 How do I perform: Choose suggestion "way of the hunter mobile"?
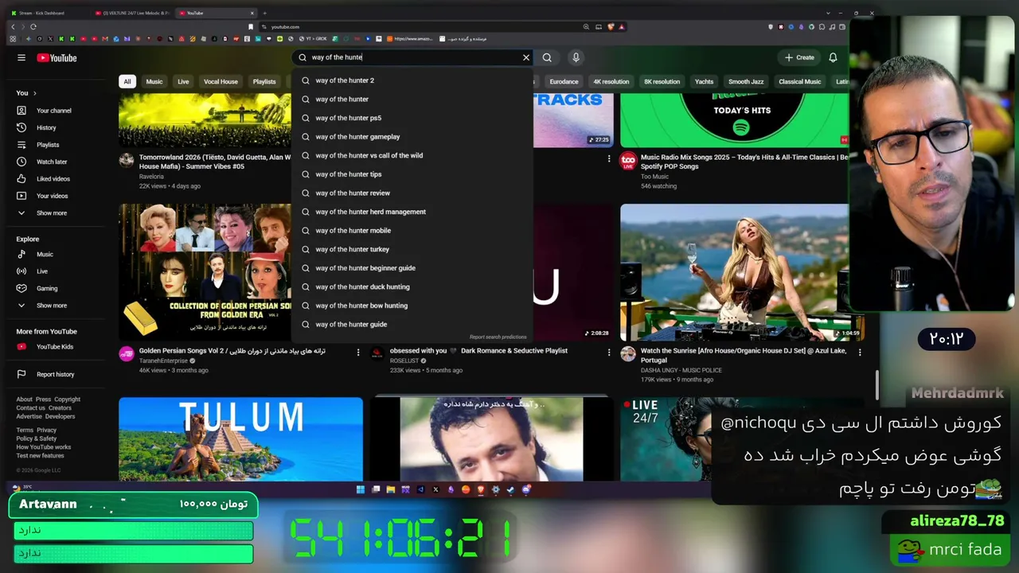click(x=412, y=231)
